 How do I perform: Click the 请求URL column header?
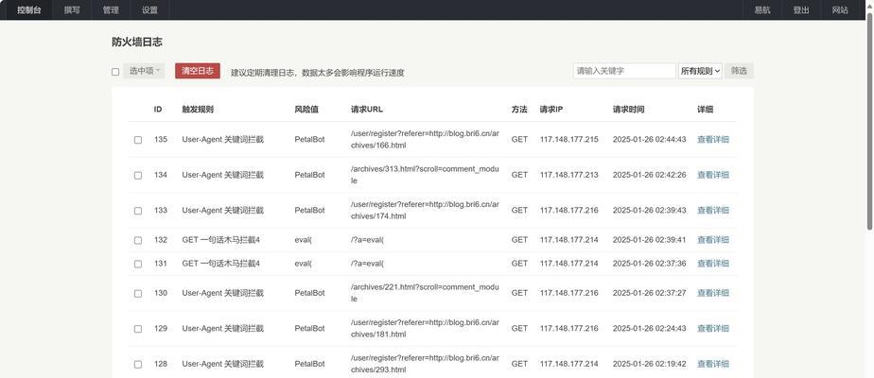click(367, 110)
